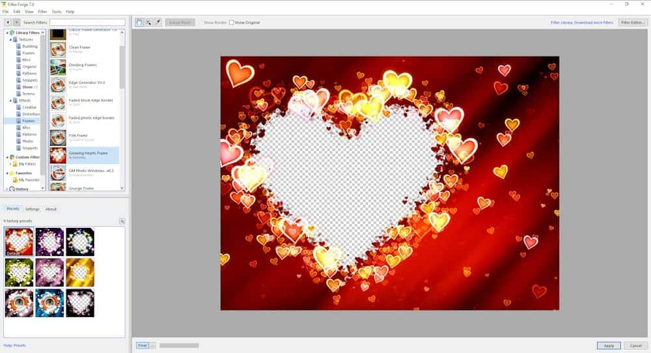Click the forward navigation arrow

click(x=16, y=22)
